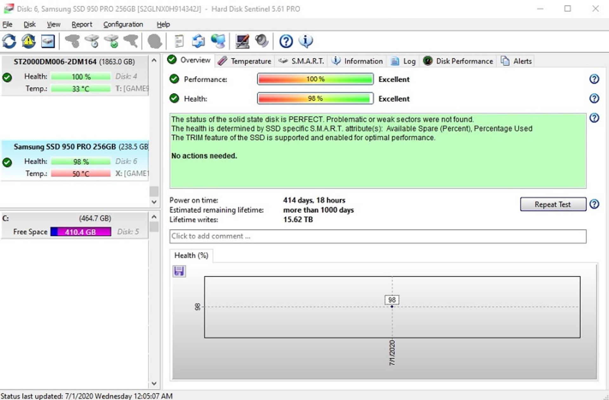609x400 pixels.
Task: Switch to the Information tab
Action: point(357,61)
